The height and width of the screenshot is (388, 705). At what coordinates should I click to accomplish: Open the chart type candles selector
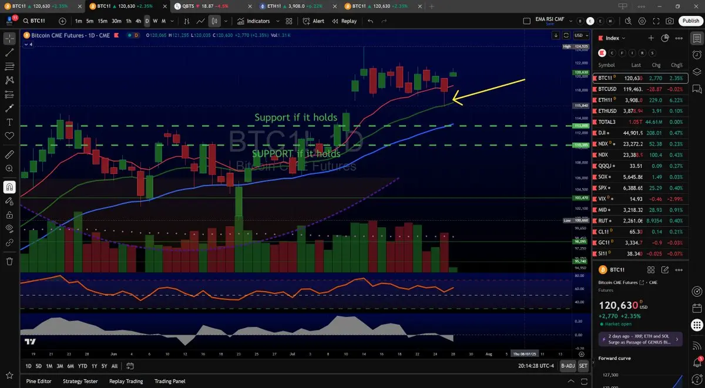(x=214, y=21)
